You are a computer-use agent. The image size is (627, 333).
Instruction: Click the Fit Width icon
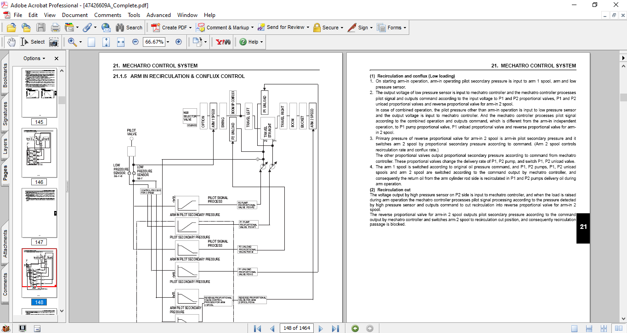pyautogui.click(x=121, y=42)
